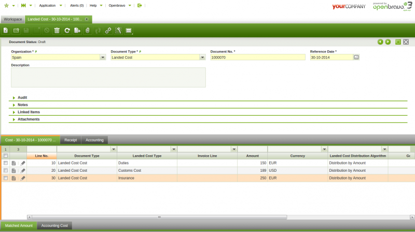Click the New Document toolbar icon
This screenshot has width=415, height=232.
pyautogui.click(x=6, y=31)
